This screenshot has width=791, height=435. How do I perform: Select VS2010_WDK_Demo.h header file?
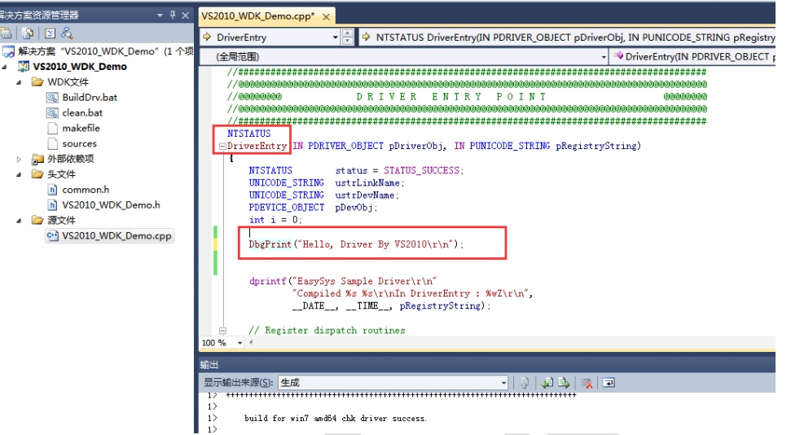click(111, 205)
